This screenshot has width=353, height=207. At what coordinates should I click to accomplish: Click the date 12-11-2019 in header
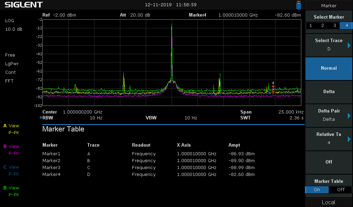click(158, 5)
